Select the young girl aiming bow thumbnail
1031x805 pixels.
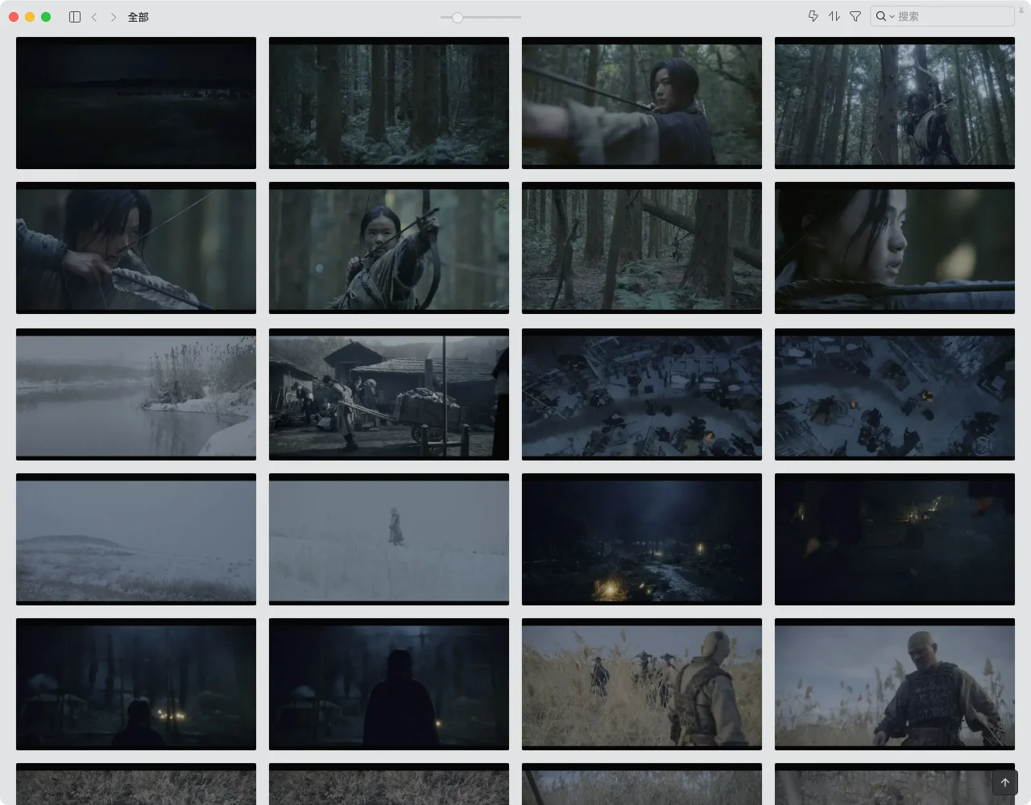pyautogui.click(x=389, y=248)
